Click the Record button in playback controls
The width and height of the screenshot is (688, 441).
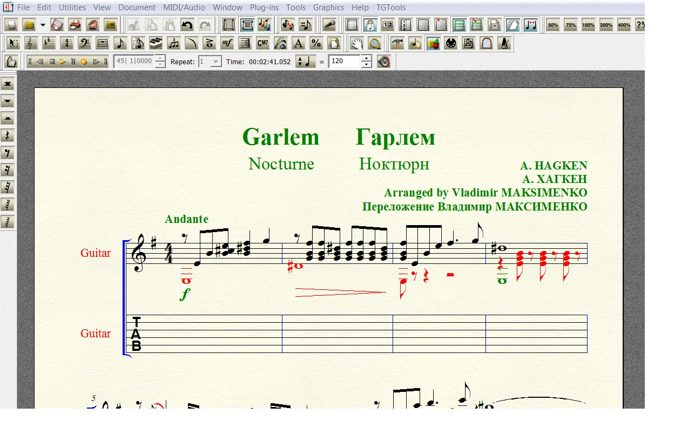84,62
